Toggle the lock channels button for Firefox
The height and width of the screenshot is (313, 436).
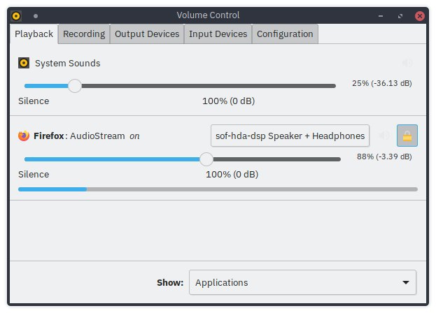(407, 136)
